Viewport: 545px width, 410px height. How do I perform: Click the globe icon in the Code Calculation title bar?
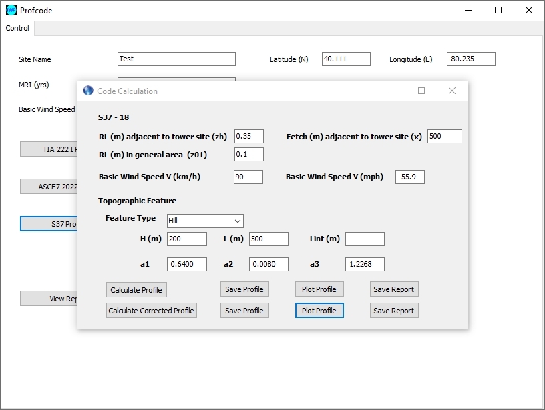click(x=88, y=91)
